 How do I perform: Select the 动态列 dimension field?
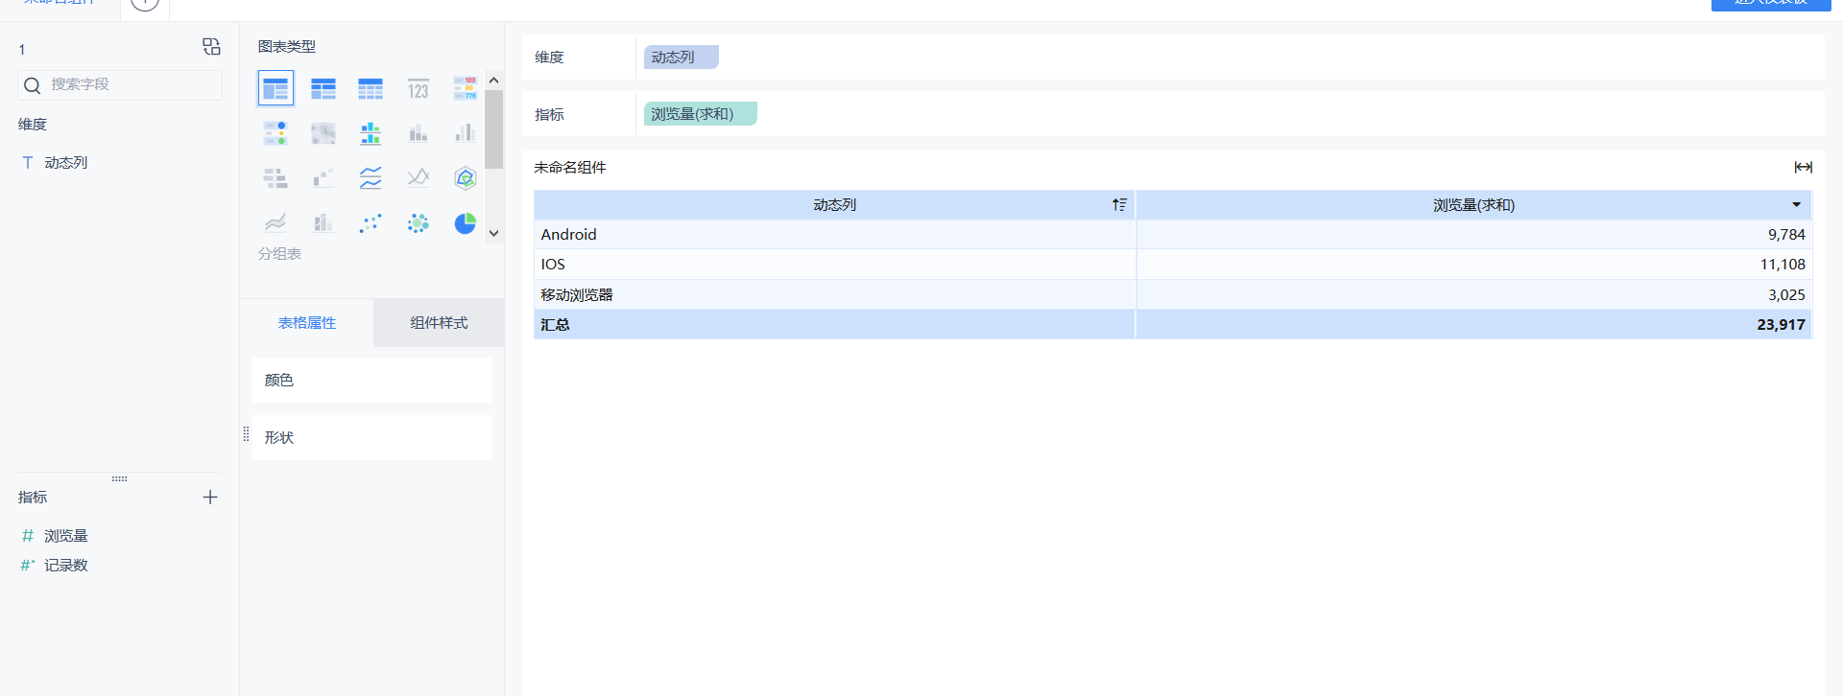click(x=65, y=163)
